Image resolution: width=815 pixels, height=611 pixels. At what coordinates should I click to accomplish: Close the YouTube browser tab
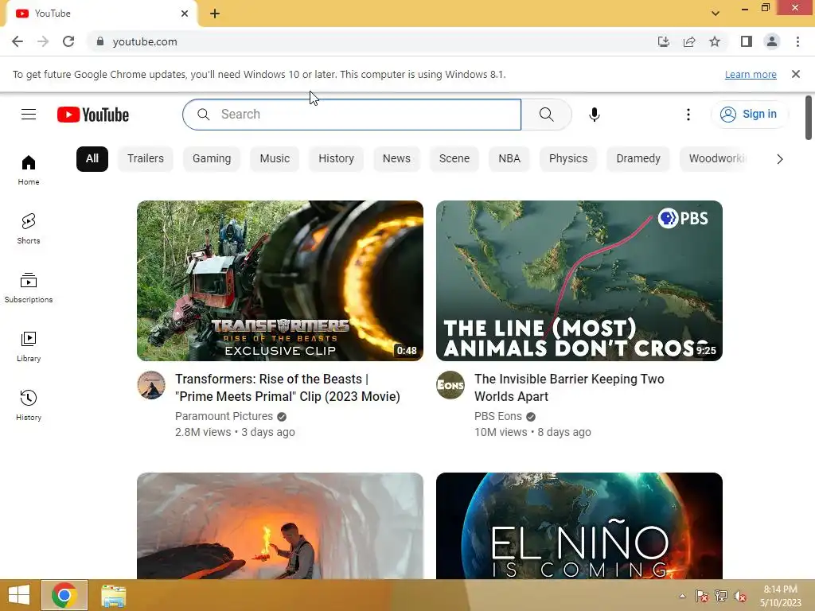[185, 14]
